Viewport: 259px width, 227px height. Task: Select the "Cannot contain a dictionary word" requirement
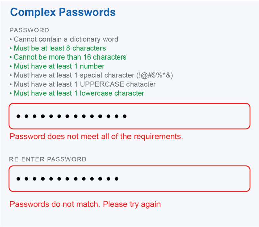[66, 39]
